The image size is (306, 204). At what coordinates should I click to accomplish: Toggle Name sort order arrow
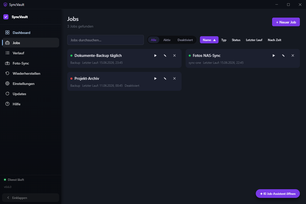tap(214, 40)
